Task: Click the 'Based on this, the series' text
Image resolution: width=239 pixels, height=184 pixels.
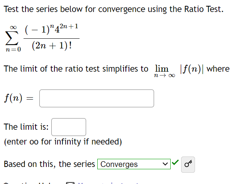Action: click(x=49, y=164)
